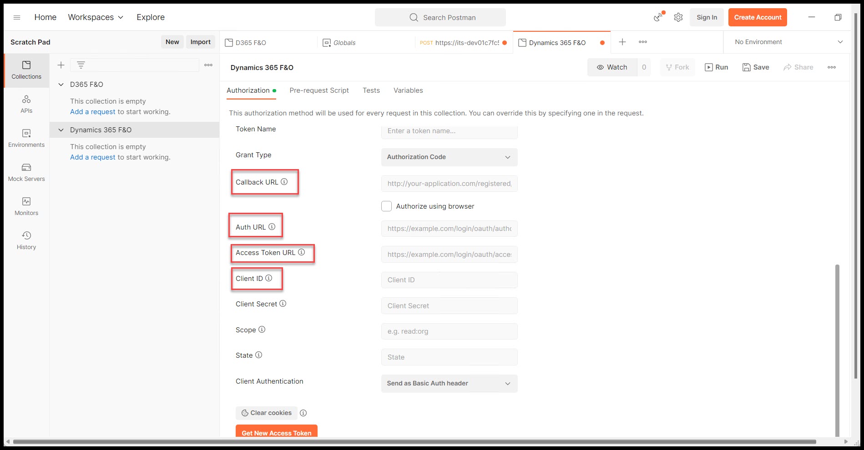Viewport: 864px width, 450px height.
Task: Click the Import button
Action: pos(201,42)
